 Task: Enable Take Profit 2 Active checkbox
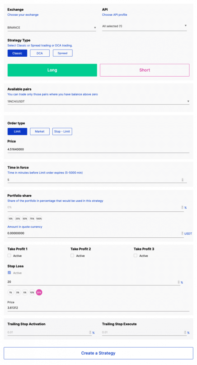tap(72, 256)
